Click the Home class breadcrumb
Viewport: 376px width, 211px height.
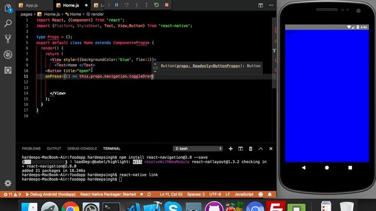tap(73, 14)
